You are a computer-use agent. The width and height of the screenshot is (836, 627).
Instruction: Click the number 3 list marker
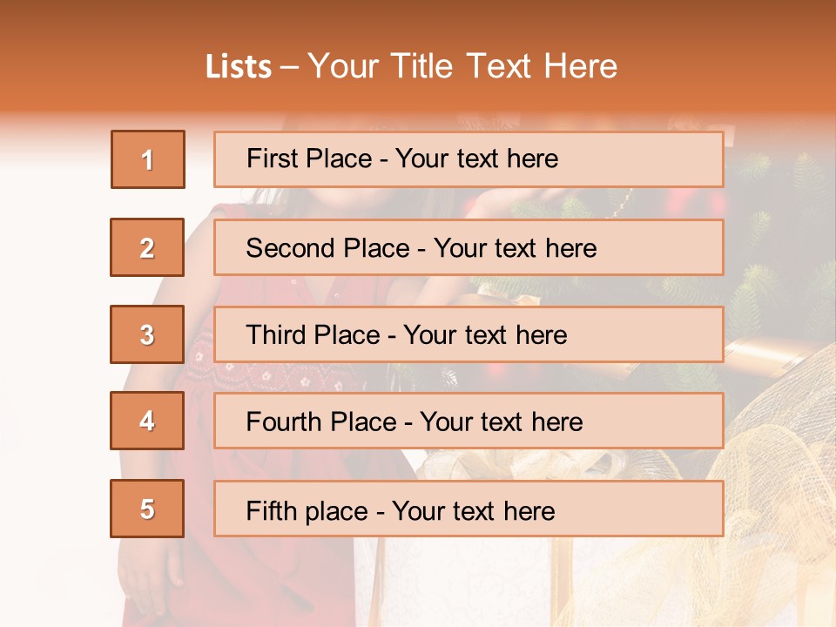pyautogui.click(x=147, y=334)
